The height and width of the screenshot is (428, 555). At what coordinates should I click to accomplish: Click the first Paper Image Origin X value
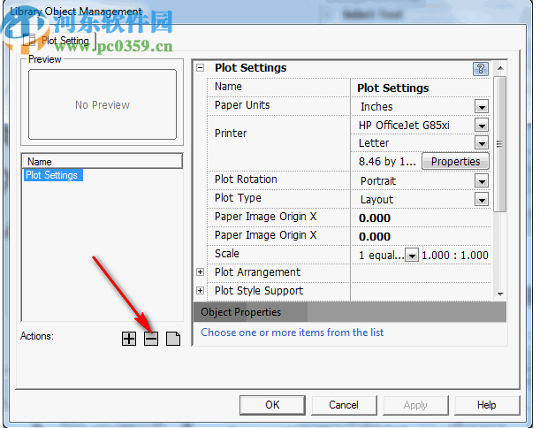point(421,218)
